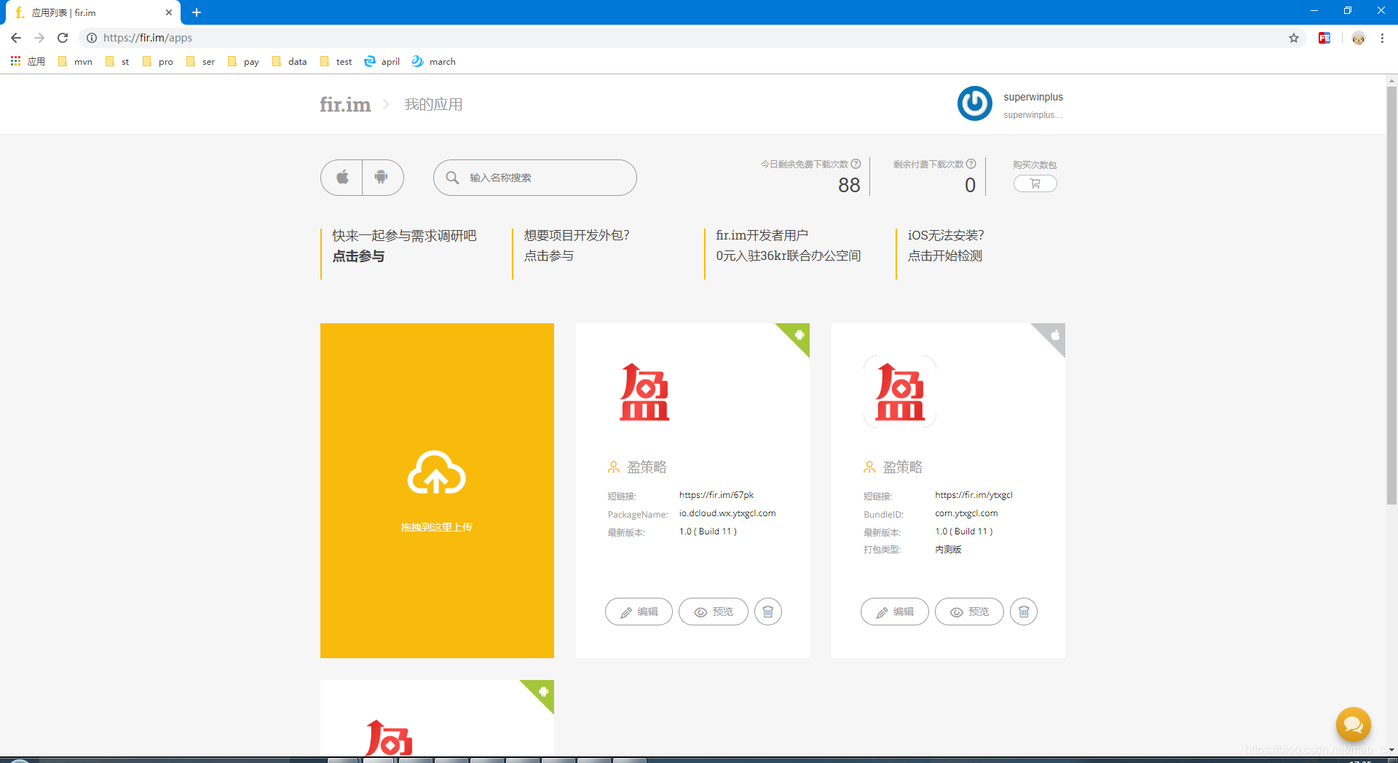Viewport: 1398px width, 763px height.
Task: Expand the pay bookmarks folder
Action: coord(243,61)
